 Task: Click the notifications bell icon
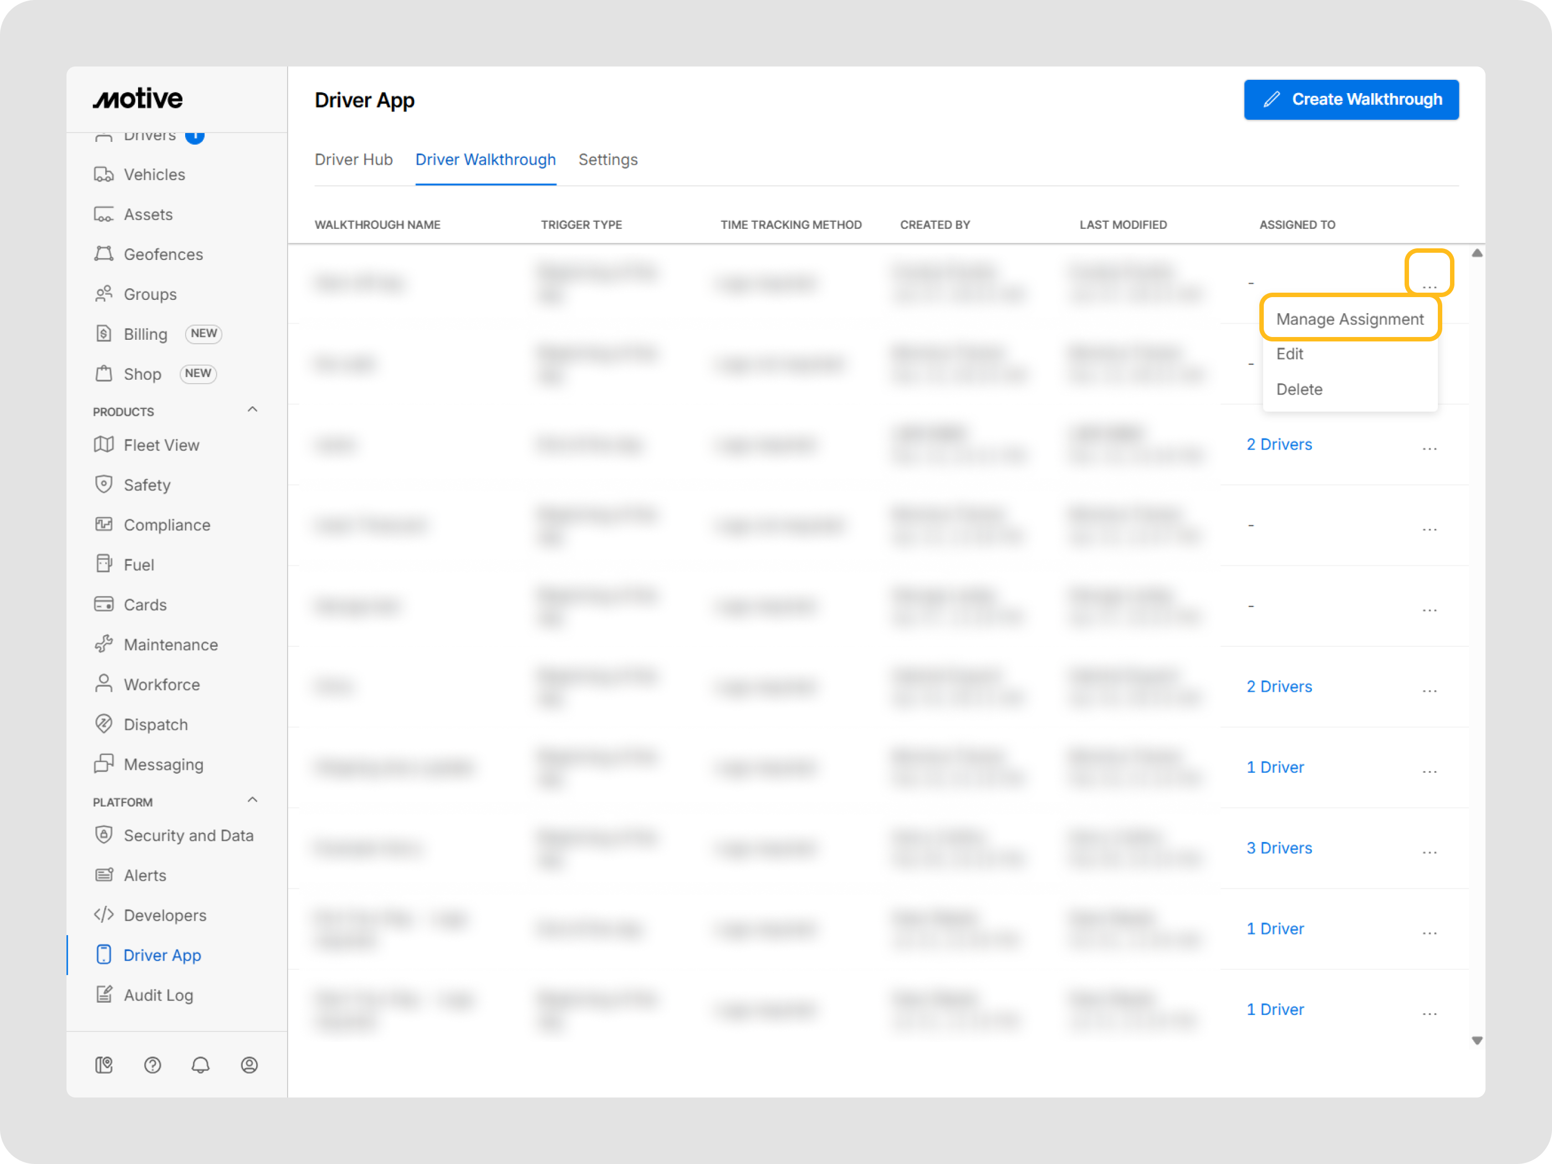click(x=201, y=1065)
